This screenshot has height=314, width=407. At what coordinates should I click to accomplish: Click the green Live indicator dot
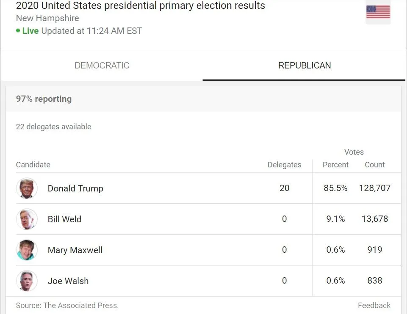click(x=18, y=31)
